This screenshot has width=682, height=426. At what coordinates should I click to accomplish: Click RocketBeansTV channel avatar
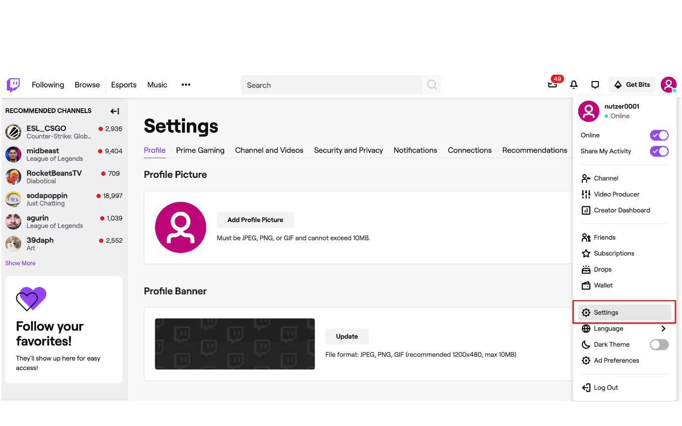tap(13, 176)
